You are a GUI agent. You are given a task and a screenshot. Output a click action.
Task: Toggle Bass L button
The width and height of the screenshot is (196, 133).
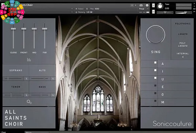[x=53, y=95]
